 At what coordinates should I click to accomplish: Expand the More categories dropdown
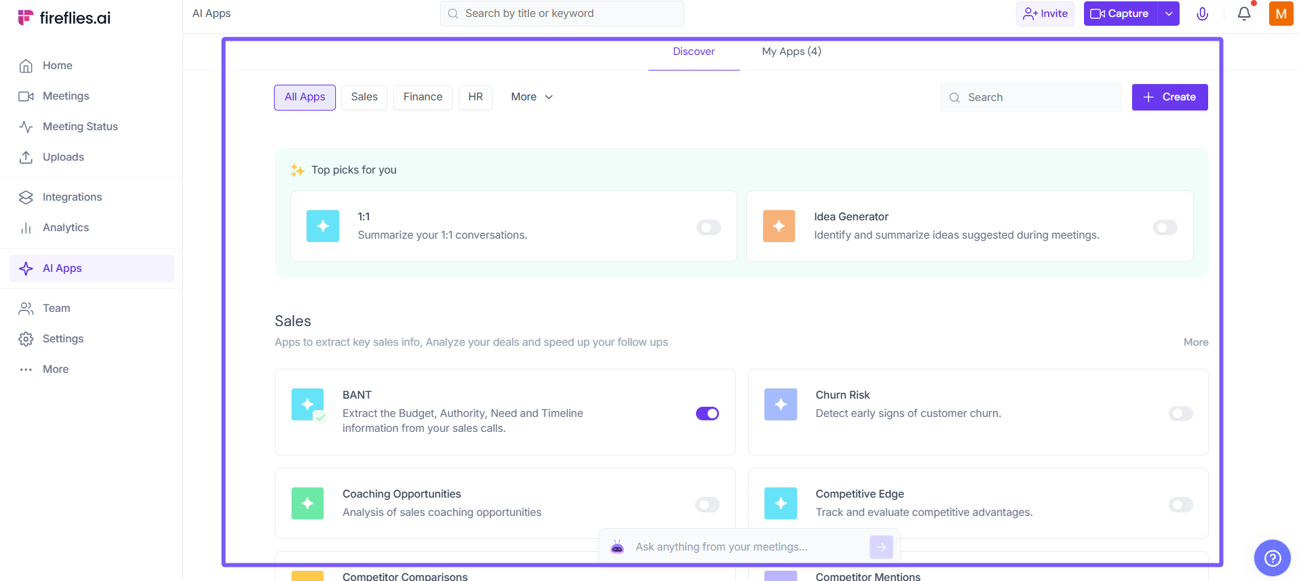(532, 97)
